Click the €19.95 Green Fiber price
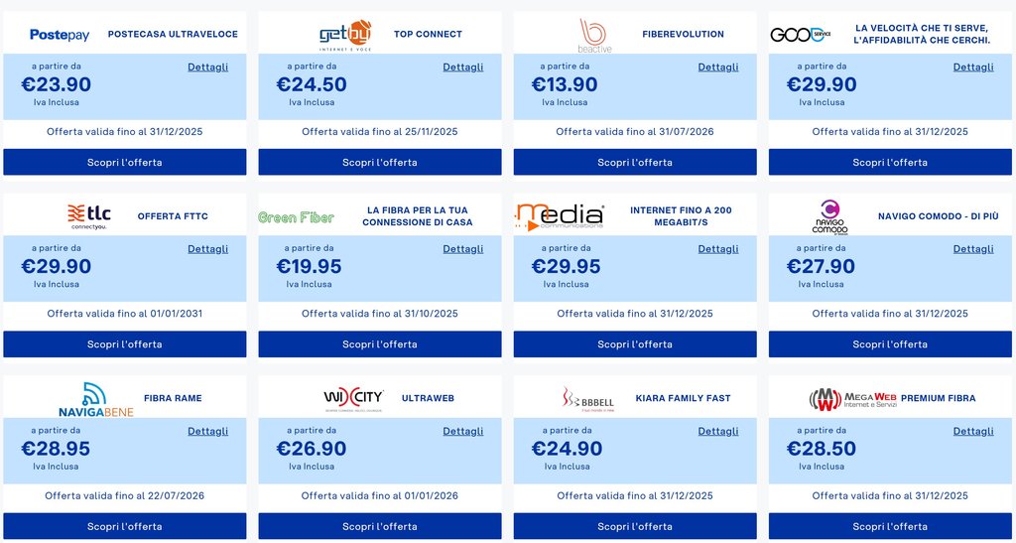Image resolution: width=1016 pixels, height=543 pixels. click(311, 266)
